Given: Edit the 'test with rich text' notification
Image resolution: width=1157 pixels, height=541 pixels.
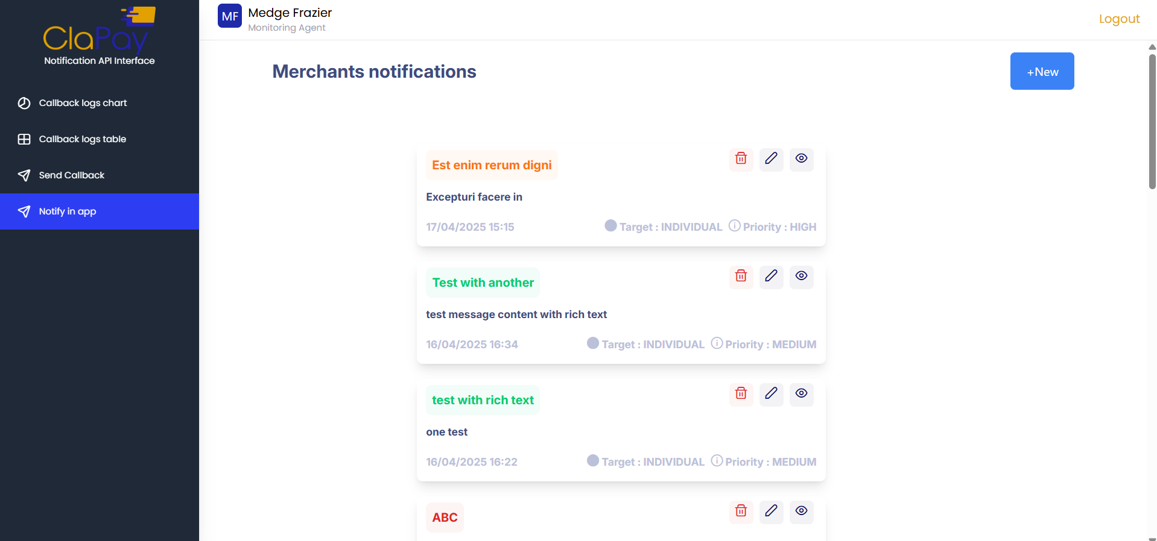Looking at the screenshot, I should tap(771, 395).
